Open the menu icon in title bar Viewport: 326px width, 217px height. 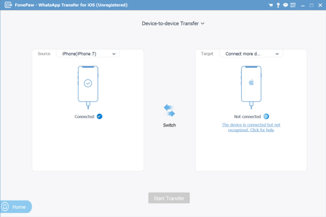point(293,5)
